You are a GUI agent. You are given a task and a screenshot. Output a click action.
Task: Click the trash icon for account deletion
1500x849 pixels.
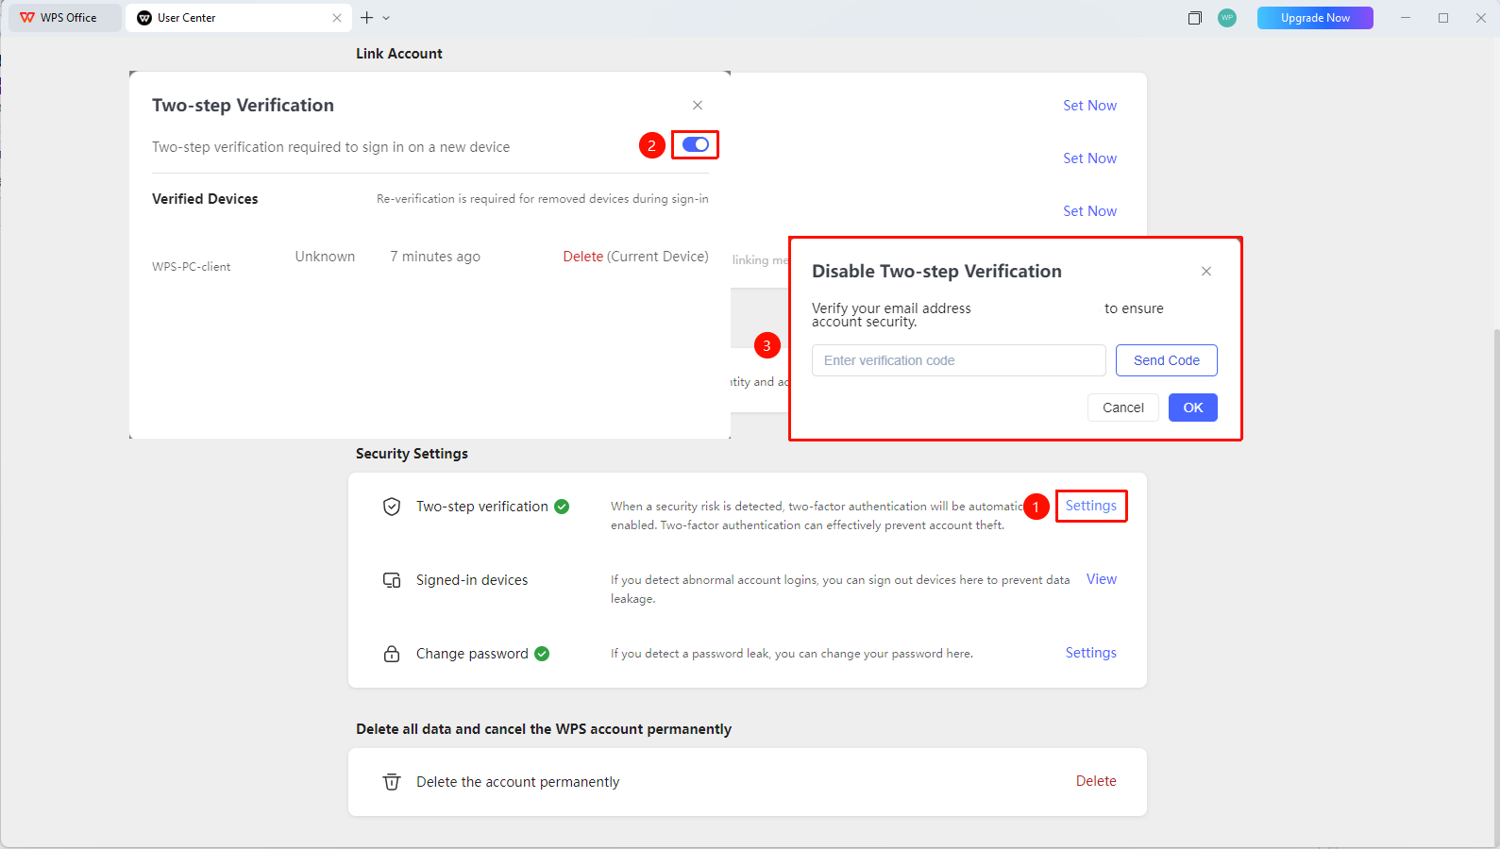392,782
